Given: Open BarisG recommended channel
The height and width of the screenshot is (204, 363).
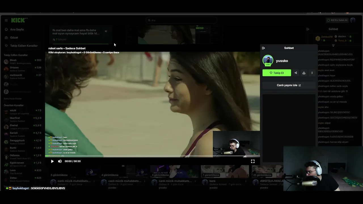Looking at the screenshot, I should click(x=23, y=134).
